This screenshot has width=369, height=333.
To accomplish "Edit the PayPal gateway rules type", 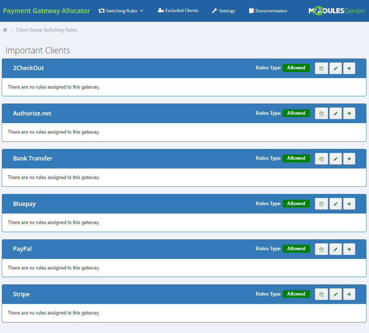I will coord(335,249).
